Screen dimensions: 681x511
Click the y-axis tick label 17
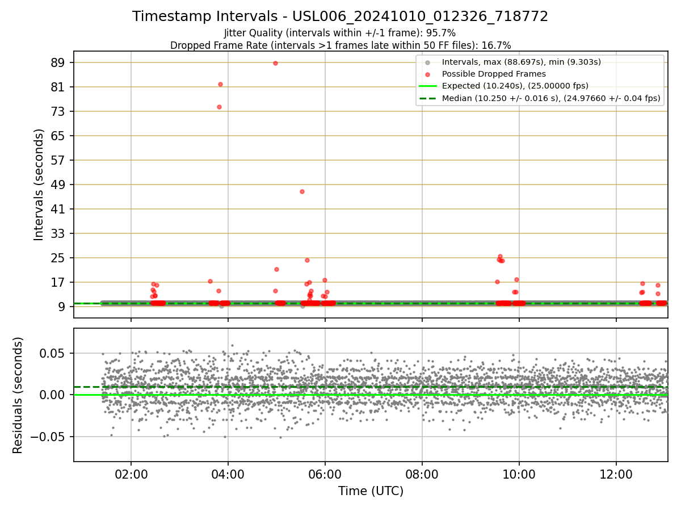coord(58,282)
